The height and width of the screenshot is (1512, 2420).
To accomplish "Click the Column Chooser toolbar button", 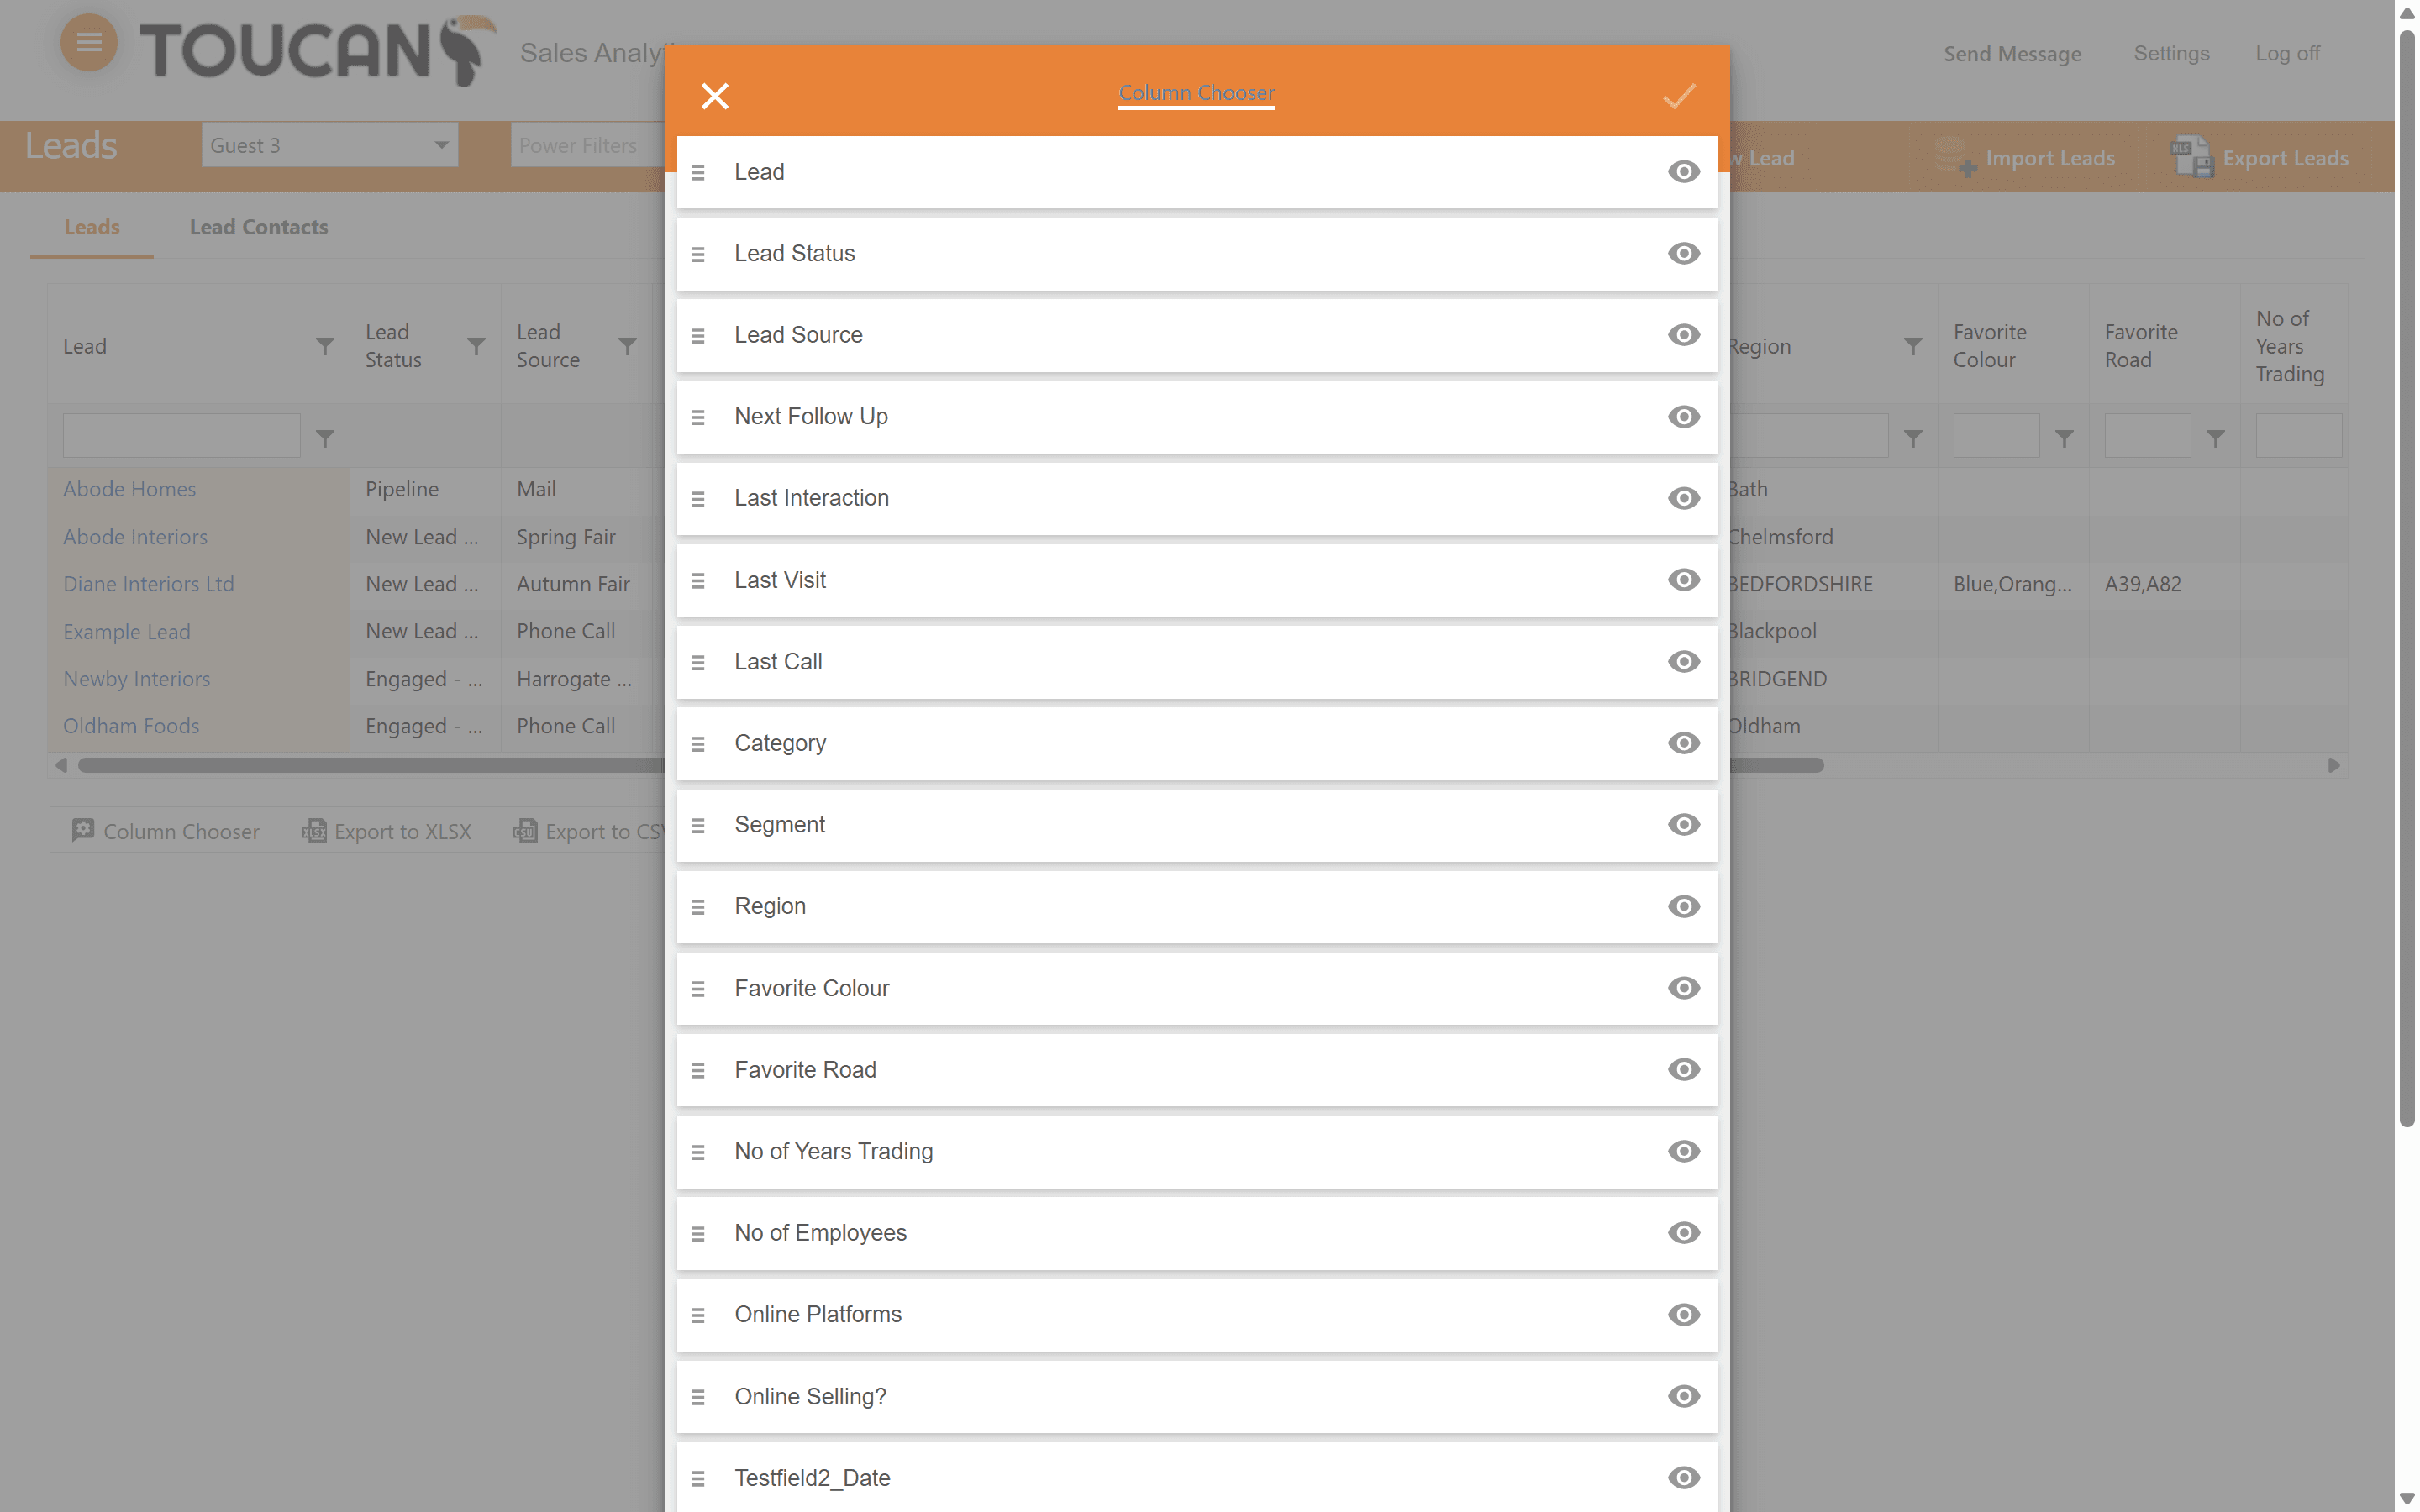I will click(165, 831).
